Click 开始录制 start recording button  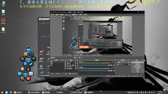click(138, 64)
